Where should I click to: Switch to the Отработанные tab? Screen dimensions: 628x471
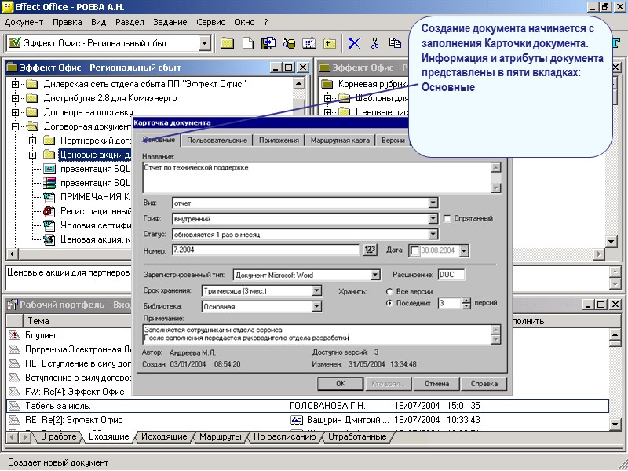pos(357,436)
